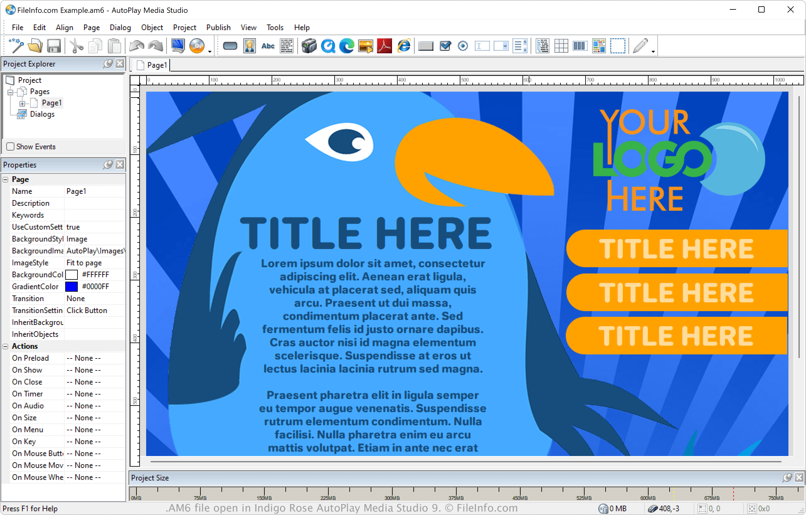Insert a Grid object from toolbar

click(x=561, y=46)
